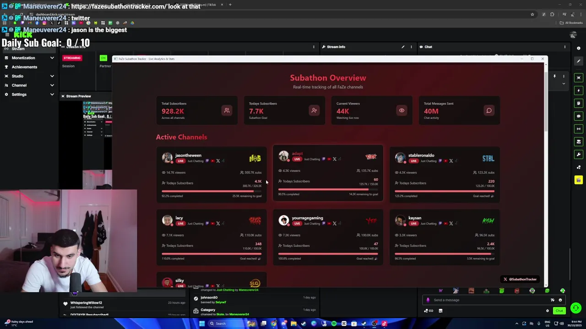Open the Kick dashboard hamburger menu
Viewport: 586px width, 329px height.
pyautogui.click(x=7, y=35)
